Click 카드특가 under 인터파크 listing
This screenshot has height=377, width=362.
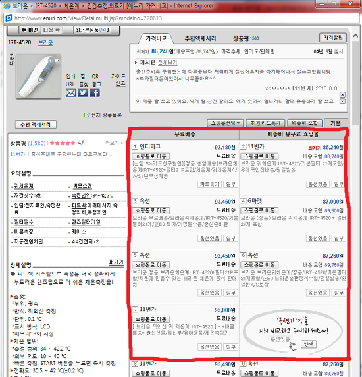click(209, 184)
